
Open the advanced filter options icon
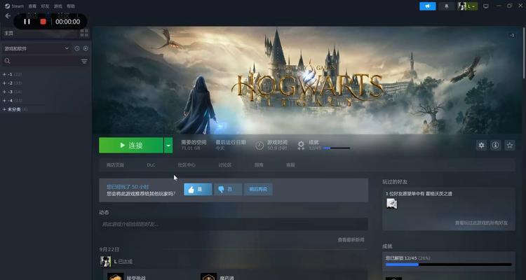[84, 61]
